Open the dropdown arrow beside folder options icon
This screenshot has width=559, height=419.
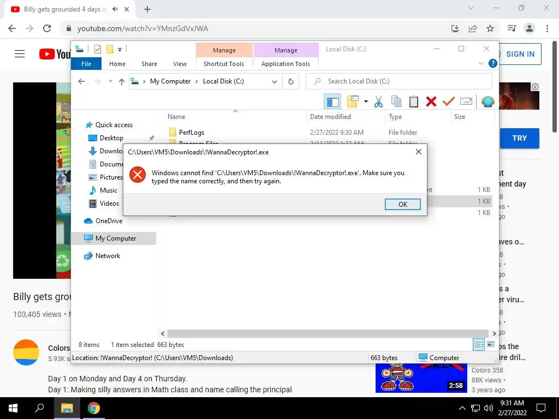coord(366,101)
